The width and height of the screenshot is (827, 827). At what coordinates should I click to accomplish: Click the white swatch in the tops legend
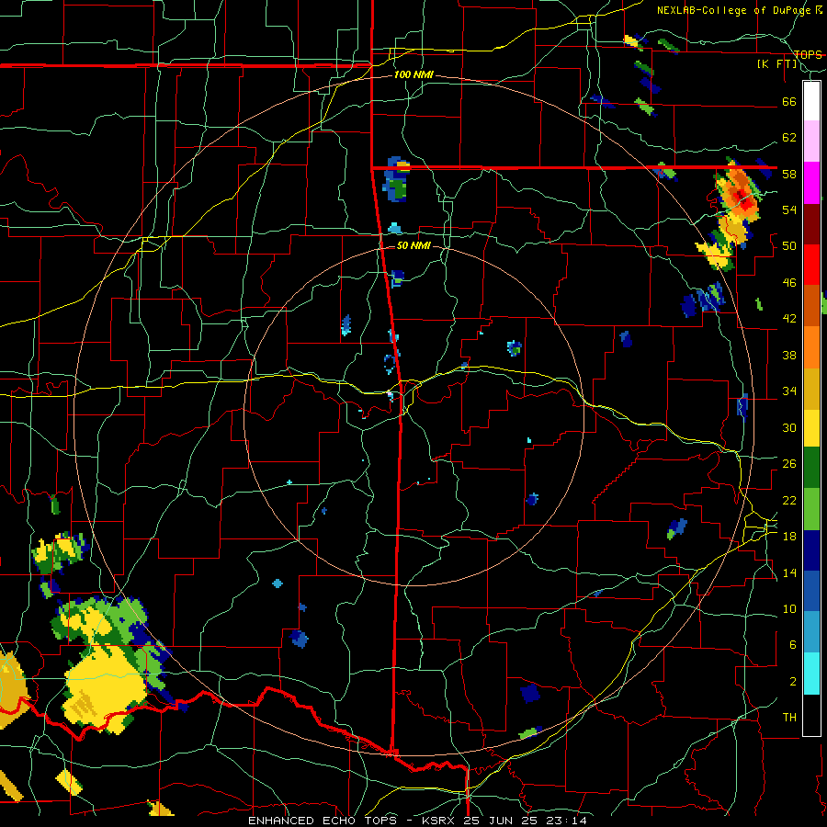[811, 101]
